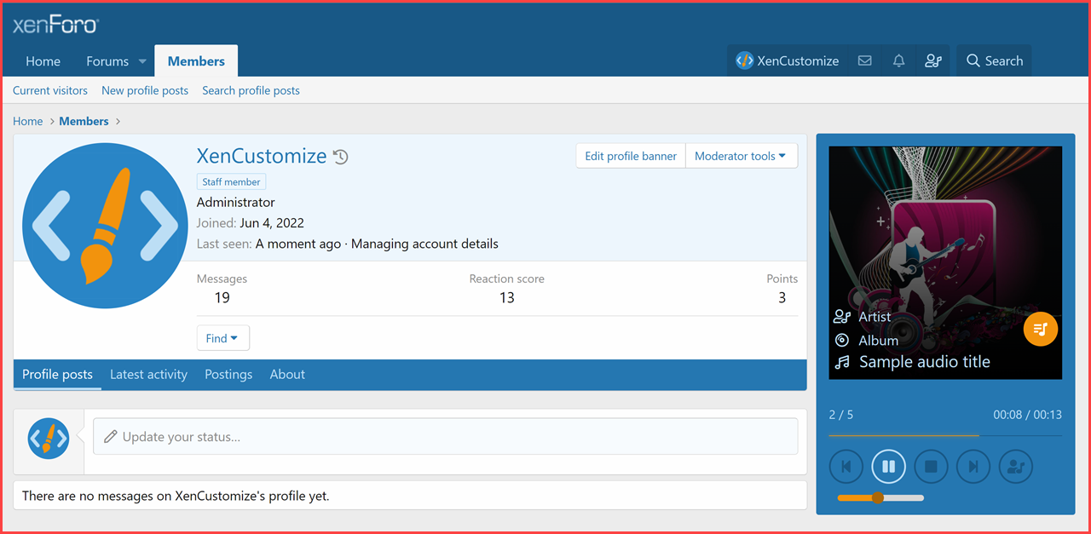Click the Edit profile banner button
Image resolution: width=1091 pixels, height=534 pixels.
[x=631, y=156]
